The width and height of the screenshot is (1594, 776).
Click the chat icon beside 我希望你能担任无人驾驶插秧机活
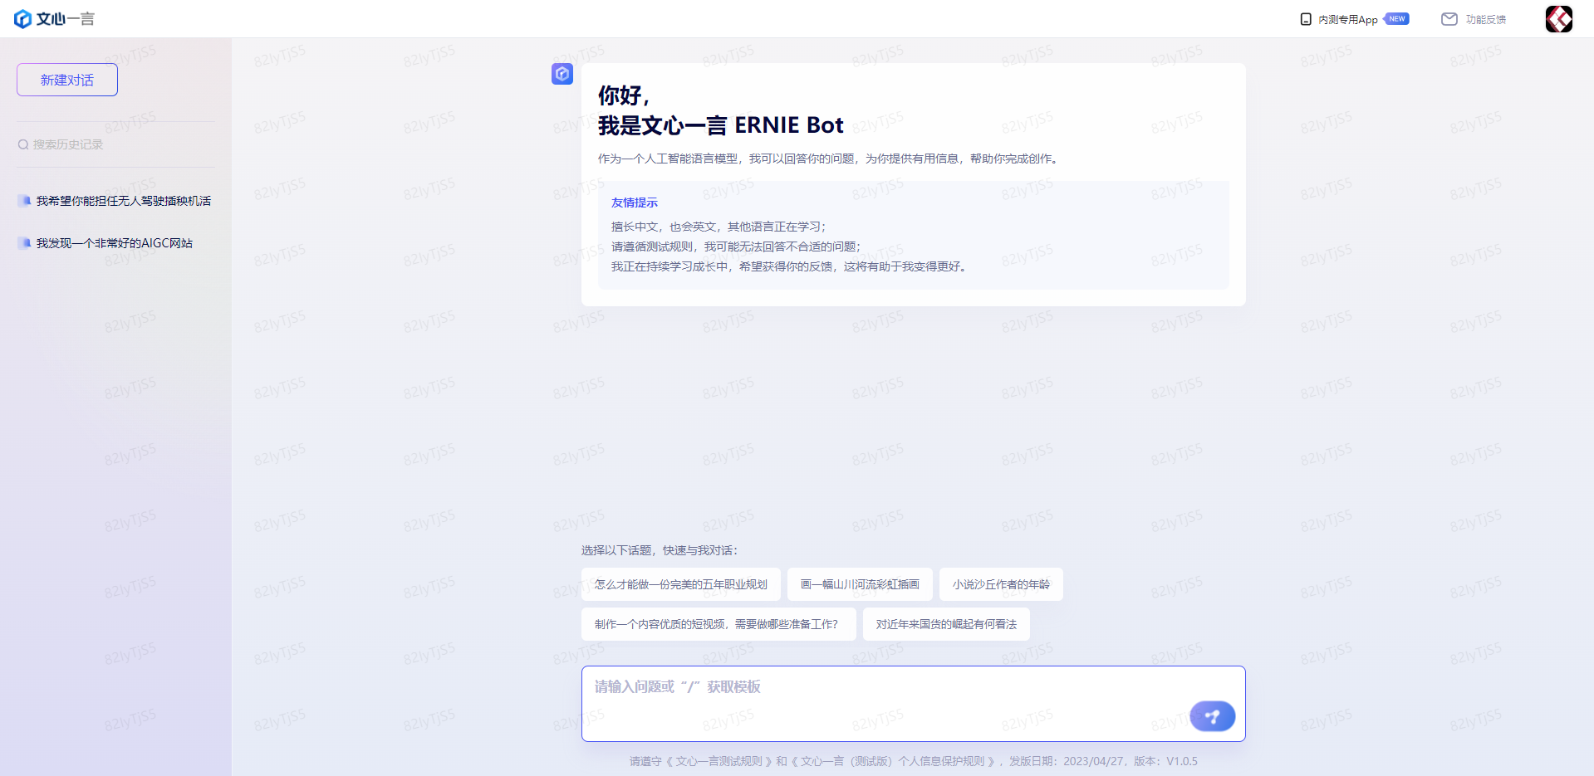tap(25, 201)
